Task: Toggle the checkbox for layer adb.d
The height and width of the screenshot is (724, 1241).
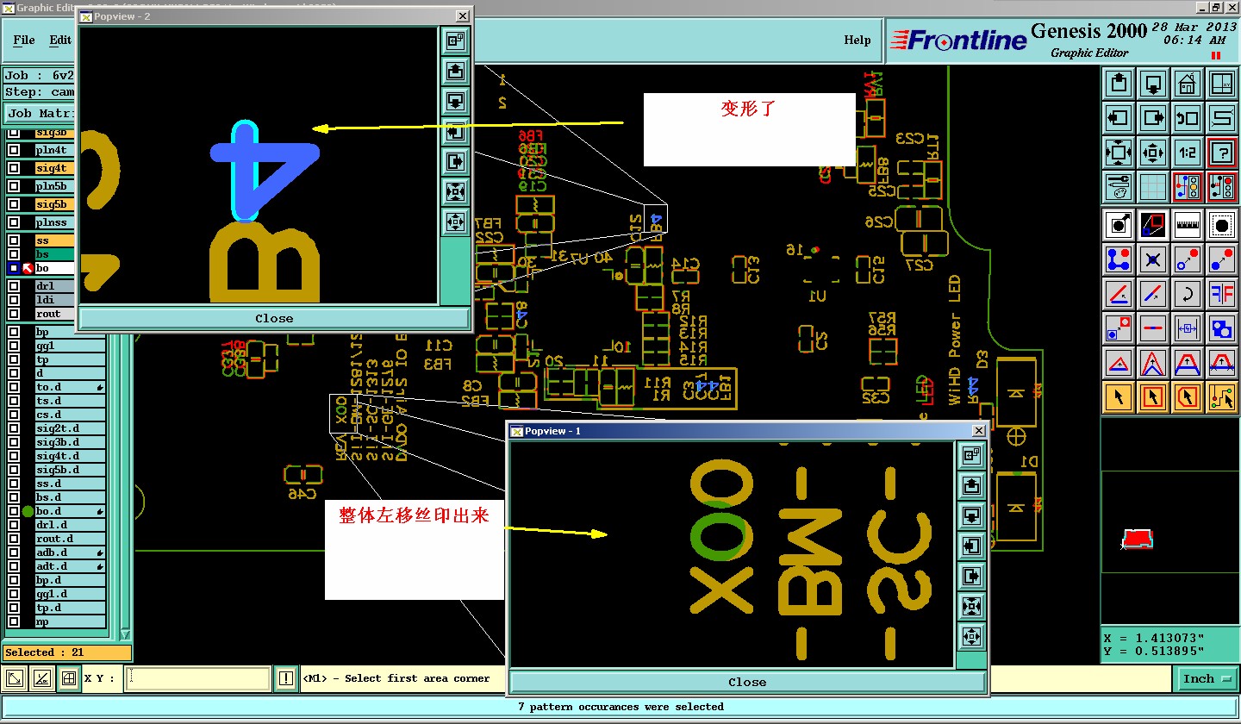Action: [14, 552]
